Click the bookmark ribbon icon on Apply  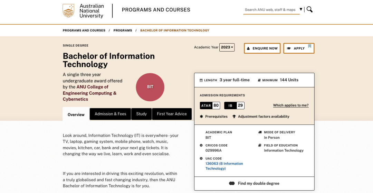309,46
